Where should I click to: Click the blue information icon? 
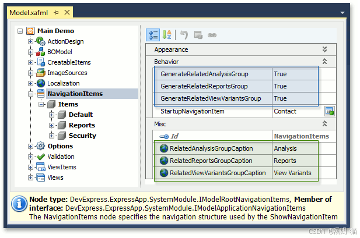tap(19, 204)
